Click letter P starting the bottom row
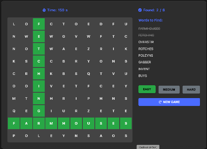Screen dimensions: 207x149 [x=14, y=136]
